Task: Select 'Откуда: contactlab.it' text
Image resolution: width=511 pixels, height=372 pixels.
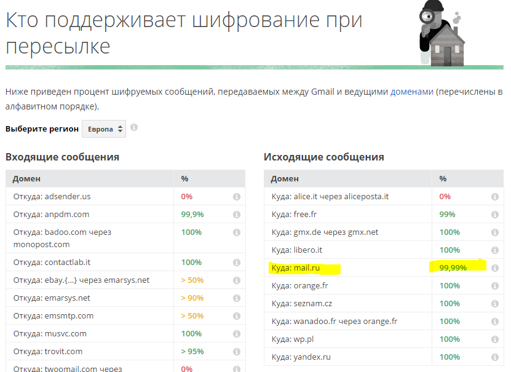Action: point(52,262)
